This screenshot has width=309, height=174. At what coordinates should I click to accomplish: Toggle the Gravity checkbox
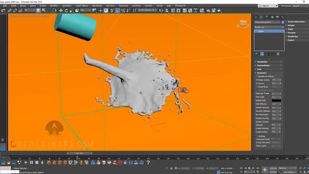[257, 84]
